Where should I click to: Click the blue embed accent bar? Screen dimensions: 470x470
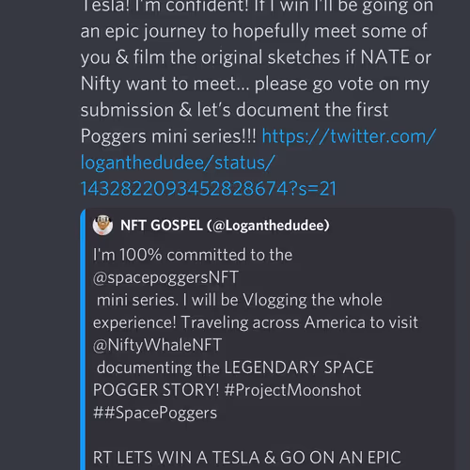click(x=83, y=340)
